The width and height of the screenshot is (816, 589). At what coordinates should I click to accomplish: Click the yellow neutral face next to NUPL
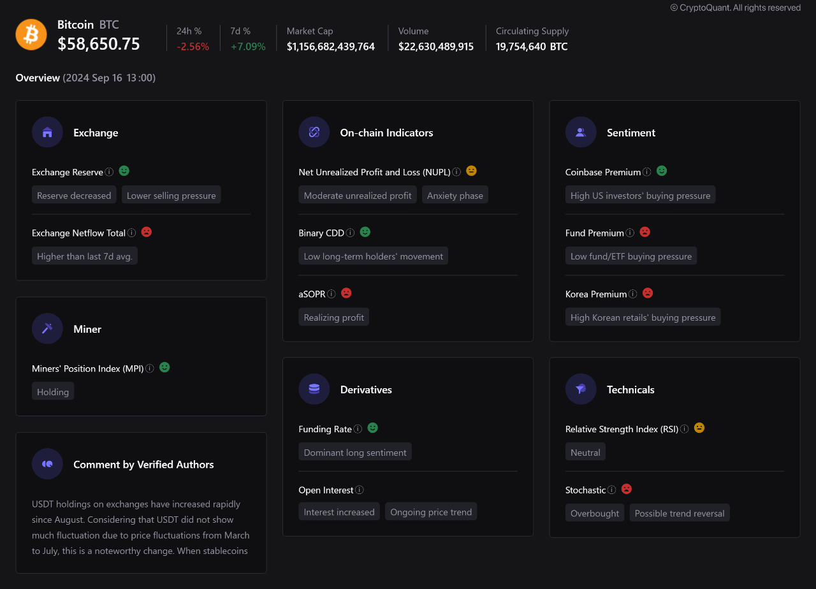pyautogui.click(x=472, y=171)
